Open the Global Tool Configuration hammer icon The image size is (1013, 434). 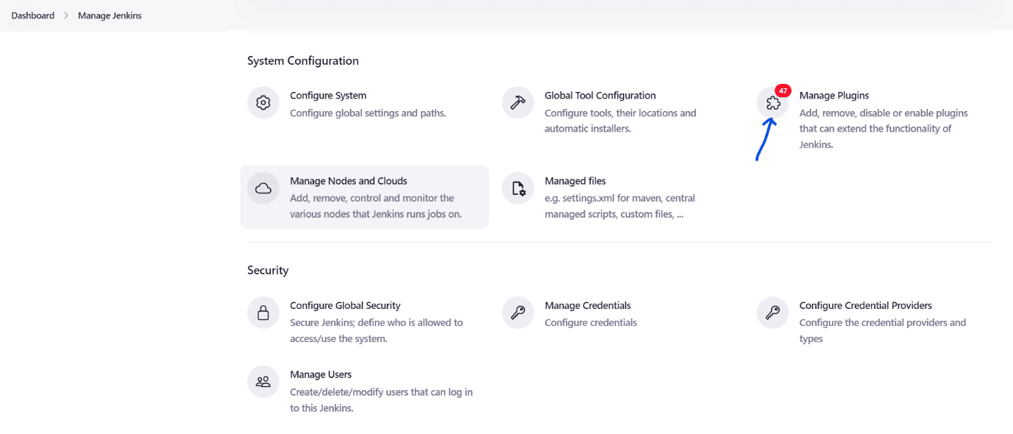518,103
